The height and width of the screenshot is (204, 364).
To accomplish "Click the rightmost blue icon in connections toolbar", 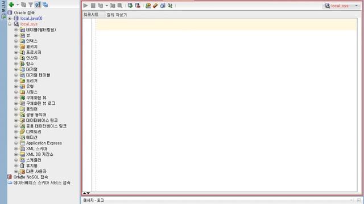I will coord(45,5).
